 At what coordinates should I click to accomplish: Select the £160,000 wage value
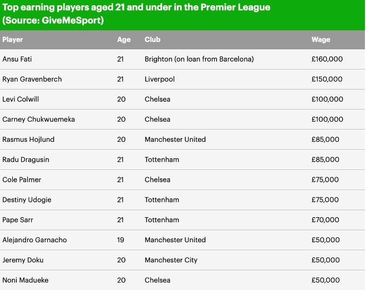click(x=327, y=59)
